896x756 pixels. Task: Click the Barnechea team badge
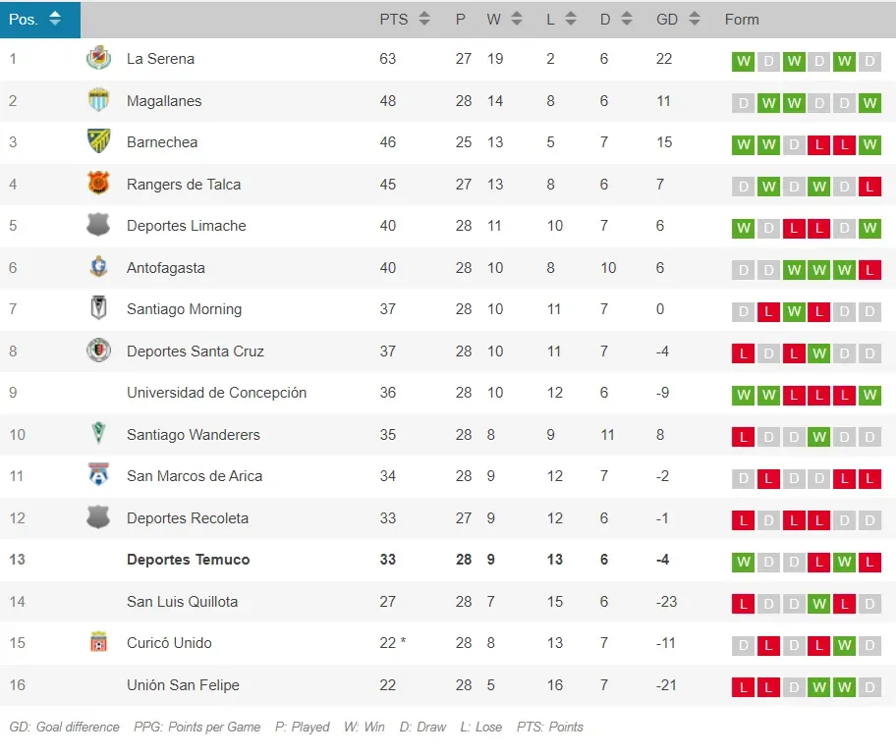[x=98, y=142]
